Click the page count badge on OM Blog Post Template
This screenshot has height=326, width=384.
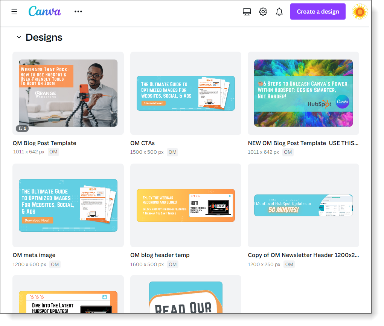pos(22,128)
